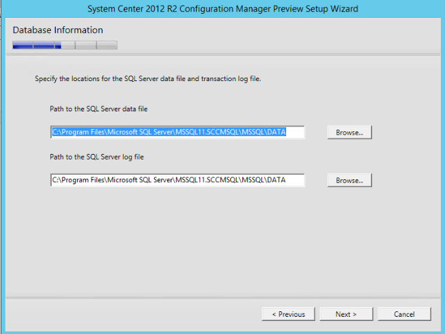Click the separator line above the navigation buttons
The width and height of the screenshot is (445, 334).
coord(223,299)
